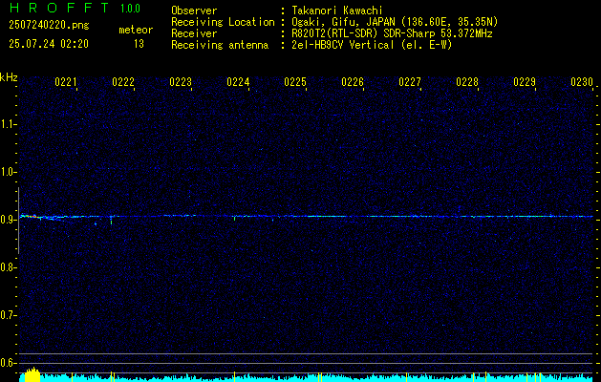Click the version number 1.0.0
This screenshot has height=382, width=601.
point(130,8)
